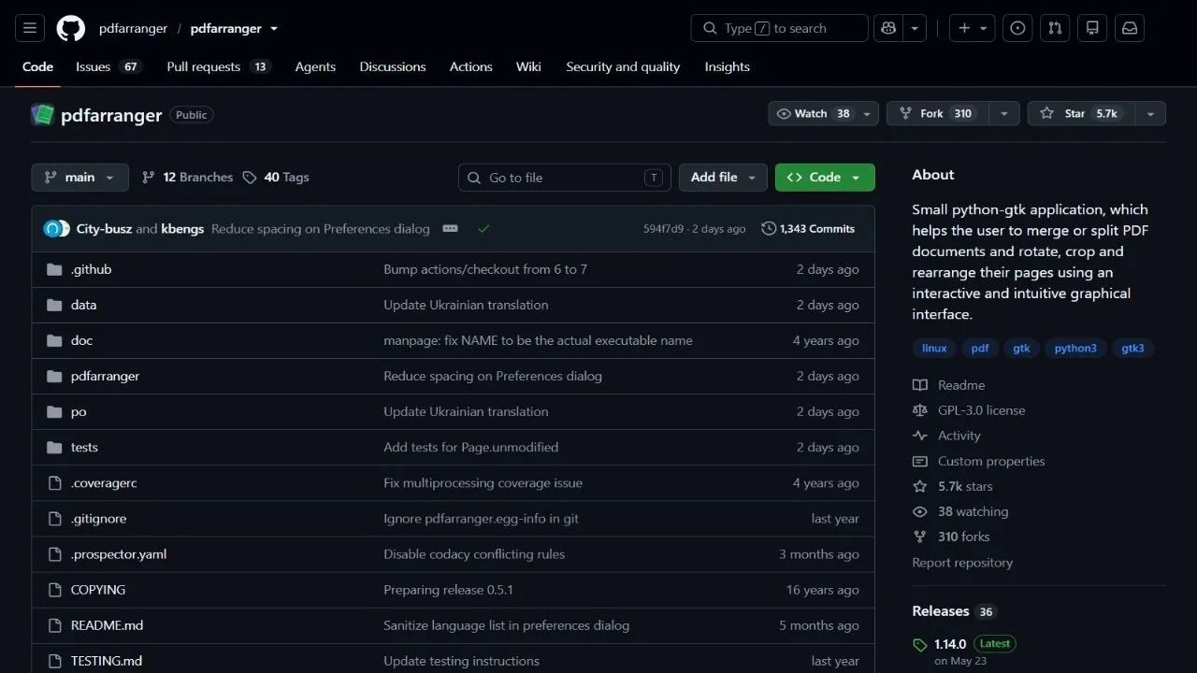Click the linux topic tag
The width and height of the screenshot is (1197, 673).
click(x=934, y=349)
